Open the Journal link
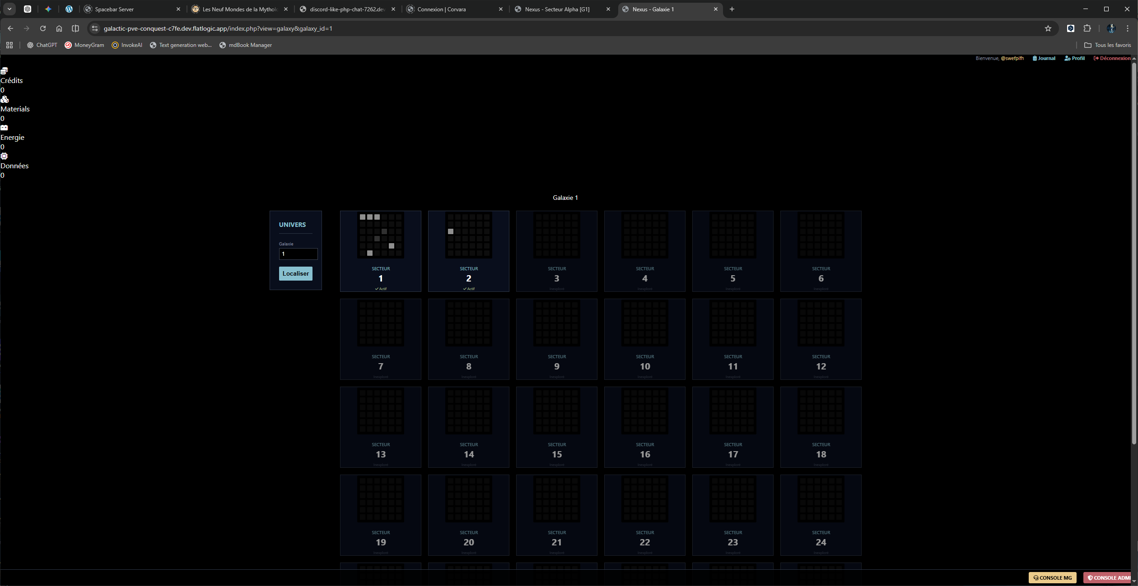The width and height of the screenshot is (1138, 586). [1044, 58]
